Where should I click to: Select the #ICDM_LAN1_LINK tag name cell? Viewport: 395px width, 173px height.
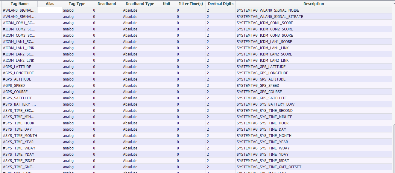19,48
